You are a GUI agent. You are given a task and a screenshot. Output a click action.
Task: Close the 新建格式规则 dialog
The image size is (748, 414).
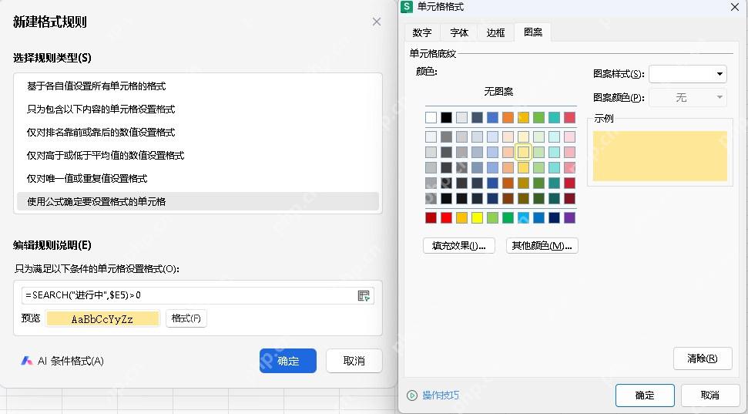click(377, 22)
